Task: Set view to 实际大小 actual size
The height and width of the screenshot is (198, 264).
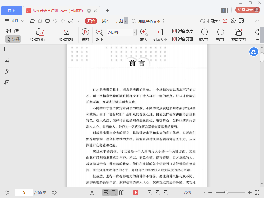Action: coord(160,35)
